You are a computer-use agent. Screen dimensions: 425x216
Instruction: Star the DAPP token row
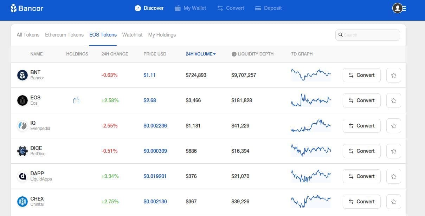click(393, 176)
